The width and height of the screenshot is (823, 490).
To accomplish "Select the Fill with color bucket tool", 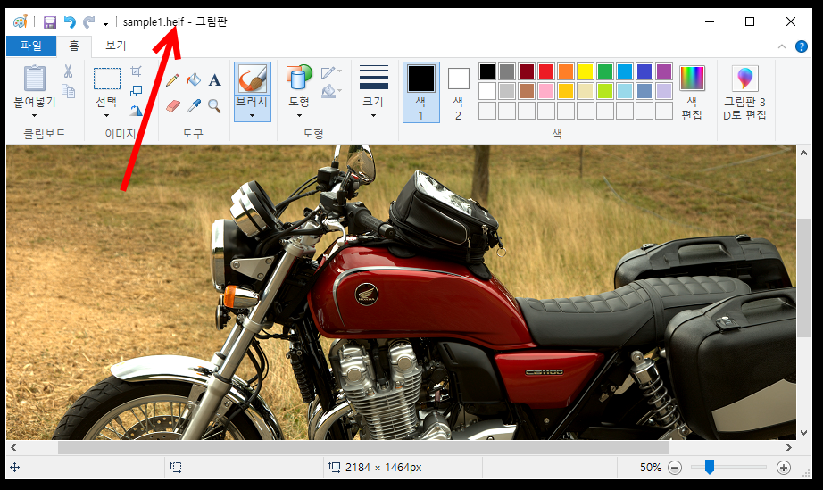I will tap(194, 80).
